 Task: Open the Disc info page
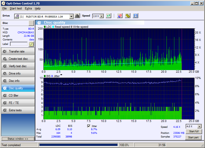coord(18,81)
